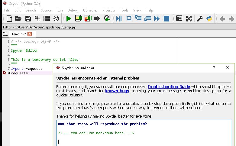The width and height of the screenshot is (236, 146).
Task: Run current line debug step icon
Action: (x=129, y=18)
